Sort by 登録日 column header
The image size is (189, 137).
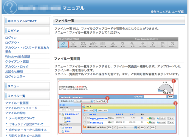119,114
